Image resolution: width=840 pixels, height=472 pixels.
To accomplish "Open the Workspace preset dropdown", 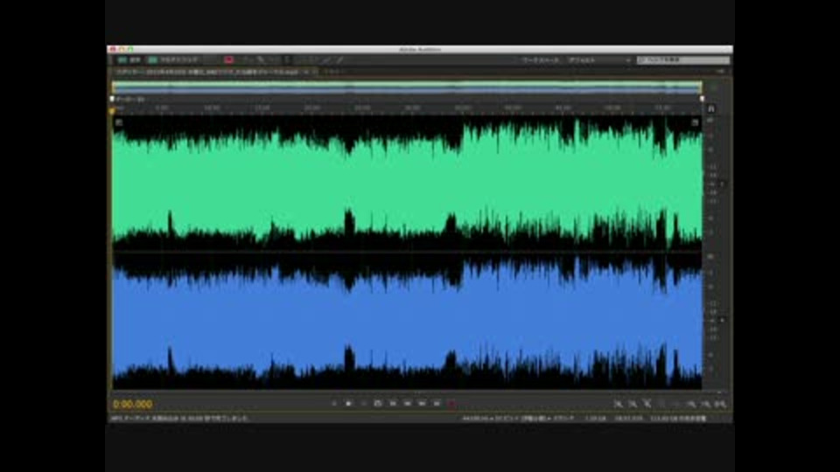I will [599, 60].
